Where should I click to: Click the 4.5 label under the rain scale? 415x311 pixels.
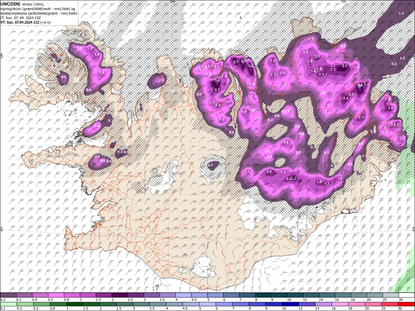click(x=185, y=309)
